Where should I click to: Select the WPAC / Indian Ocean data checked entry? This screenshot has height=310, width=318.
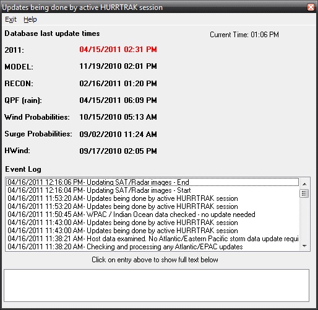153,215
